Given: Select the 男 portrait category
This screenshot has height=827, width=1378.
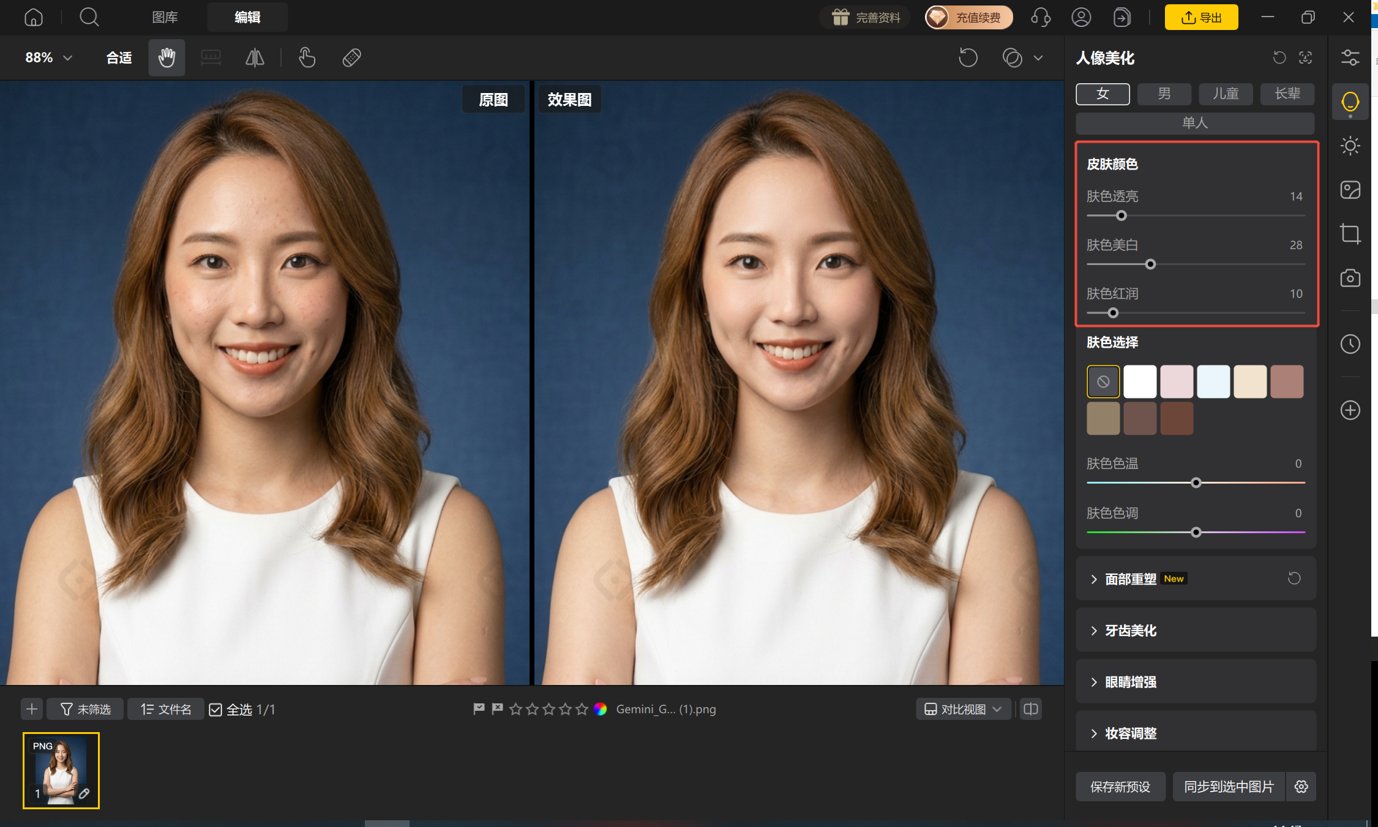Looking at the screenshot, I should (x=1164, y=94).
